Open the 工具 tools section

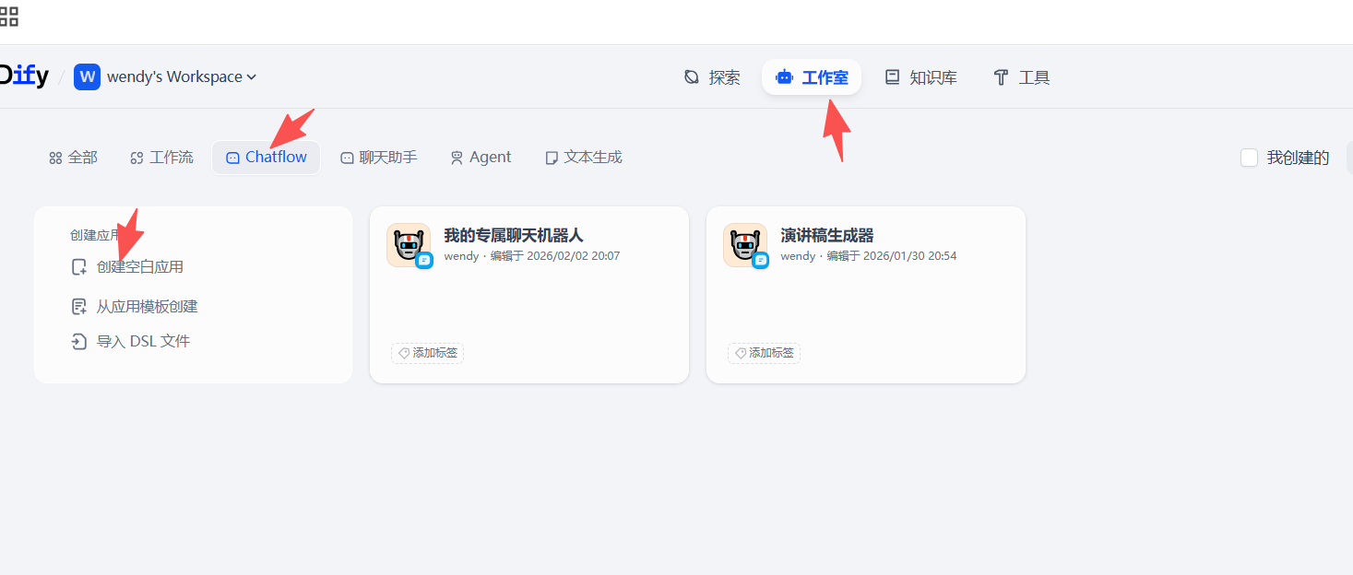click(x=1021, y=77)
